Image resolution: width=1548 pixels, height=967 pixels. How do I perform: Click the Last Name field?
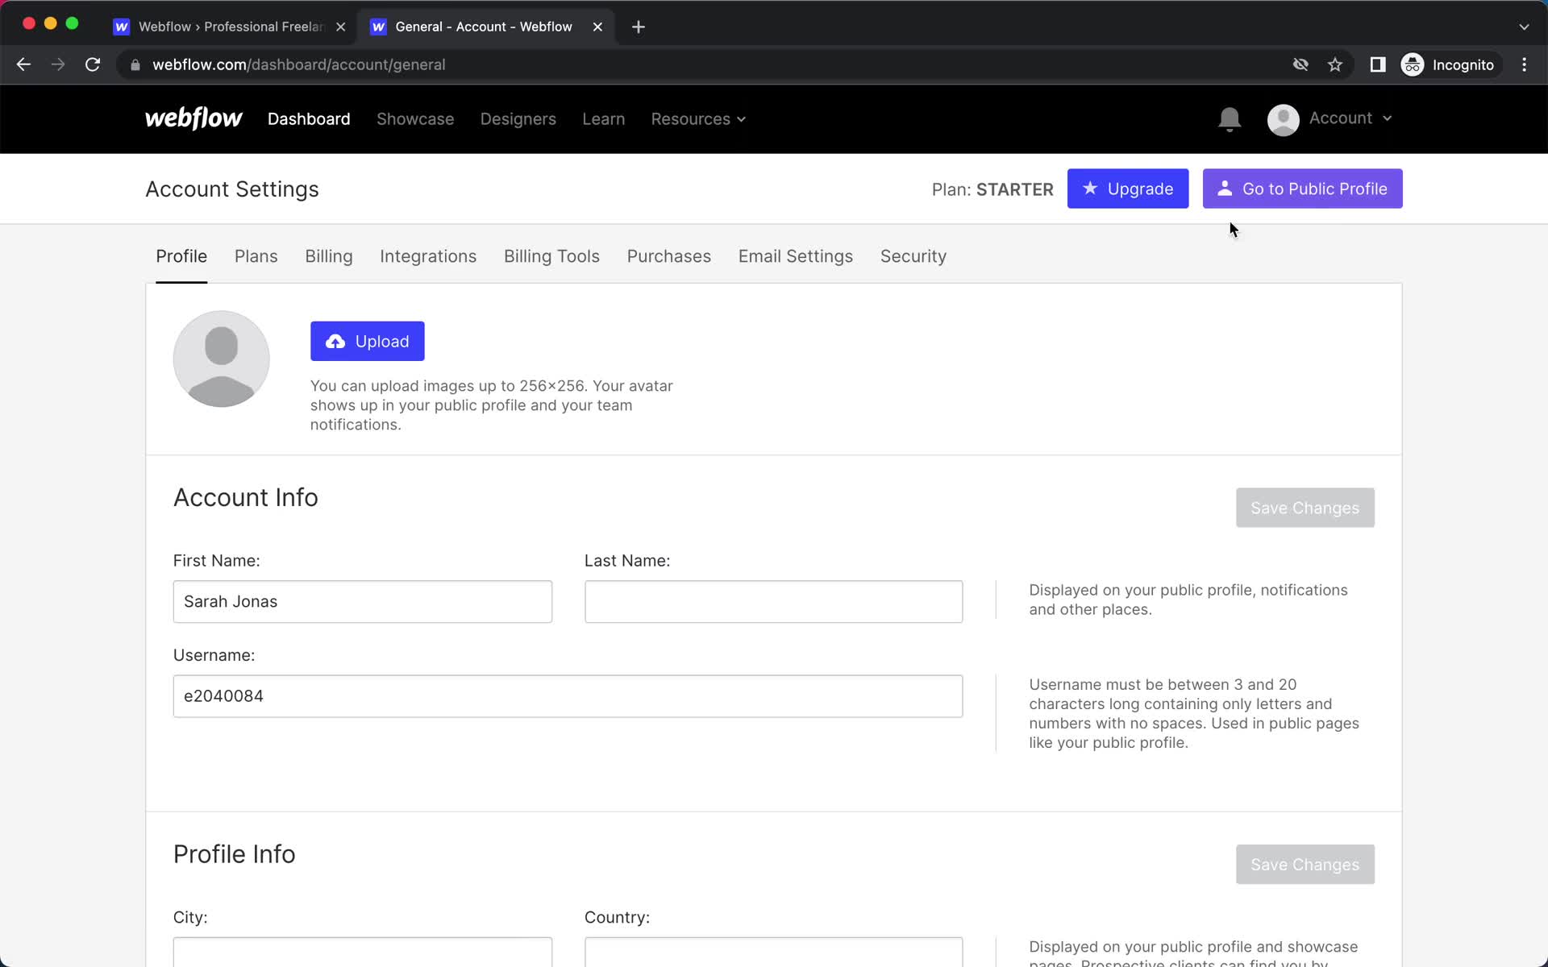(774, 602)
